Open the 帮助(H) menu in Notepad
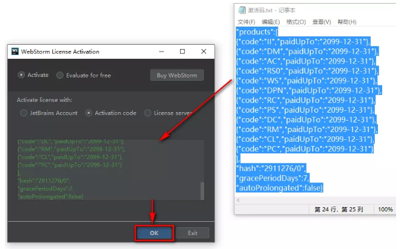The width and height of the screenshot is (404, 249). (x=347, y=22)
